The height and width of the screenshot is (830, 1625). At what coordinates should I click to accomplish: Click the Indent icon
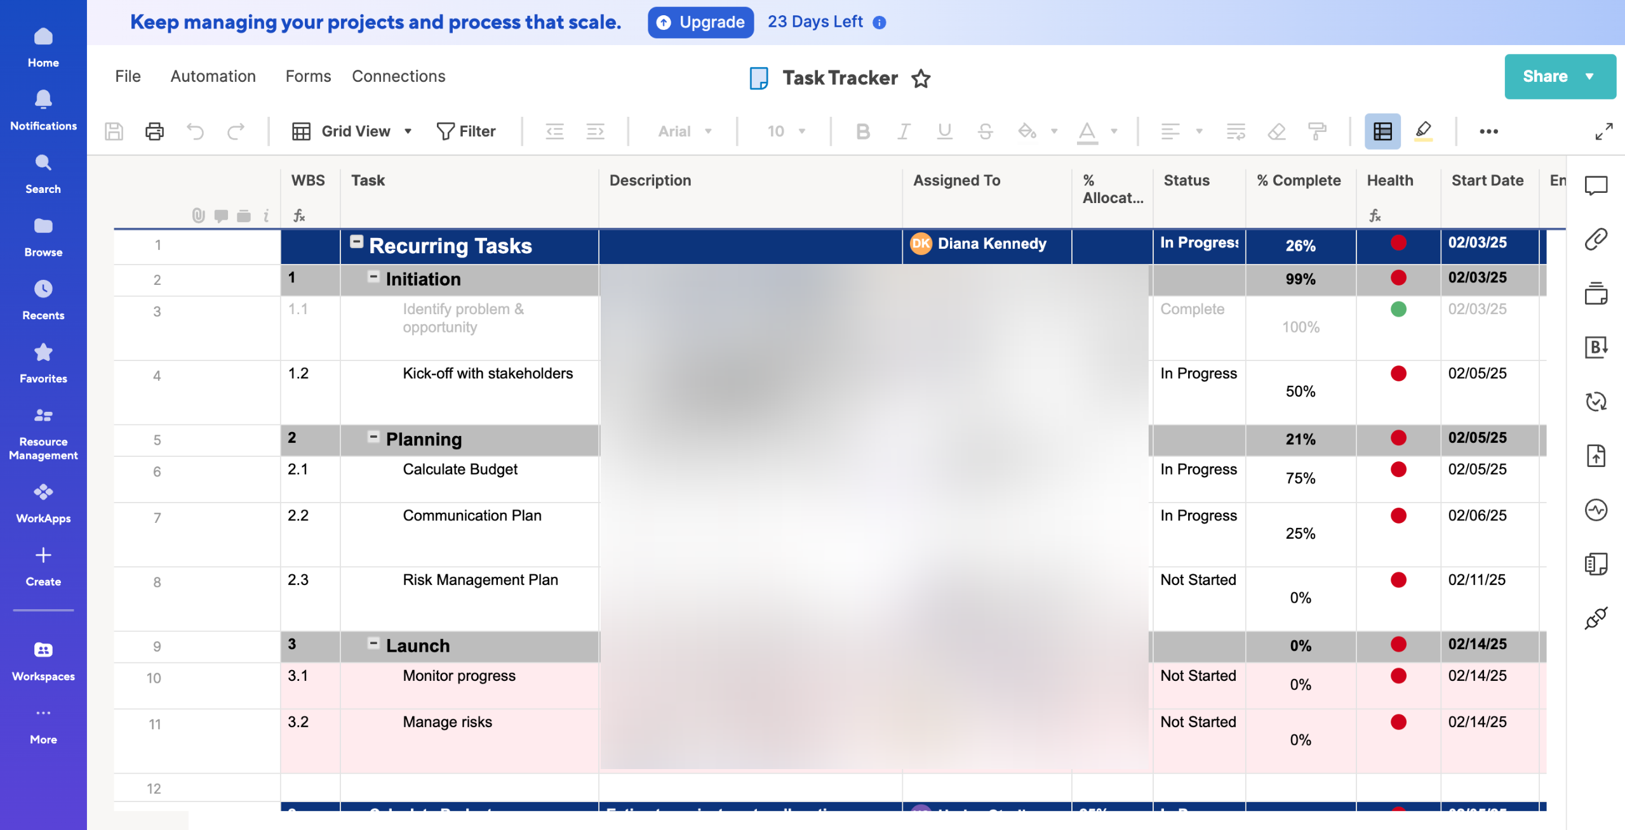pos(596,131)
